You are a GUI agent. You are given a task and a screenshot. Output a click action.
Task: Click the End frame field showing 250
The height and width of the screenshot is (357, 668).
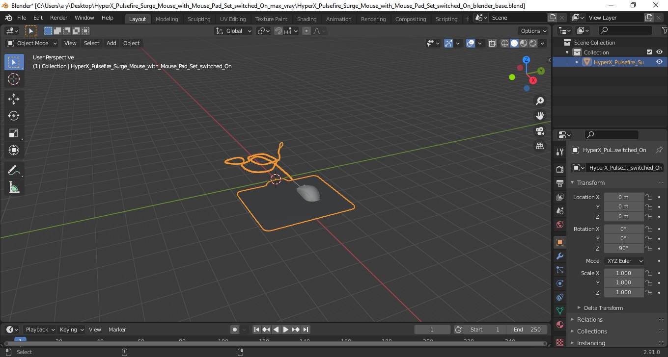527,330
